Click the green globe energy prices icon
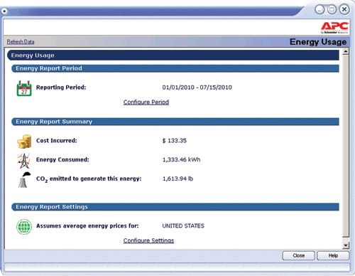355x276 pixels. coord(24,227)
